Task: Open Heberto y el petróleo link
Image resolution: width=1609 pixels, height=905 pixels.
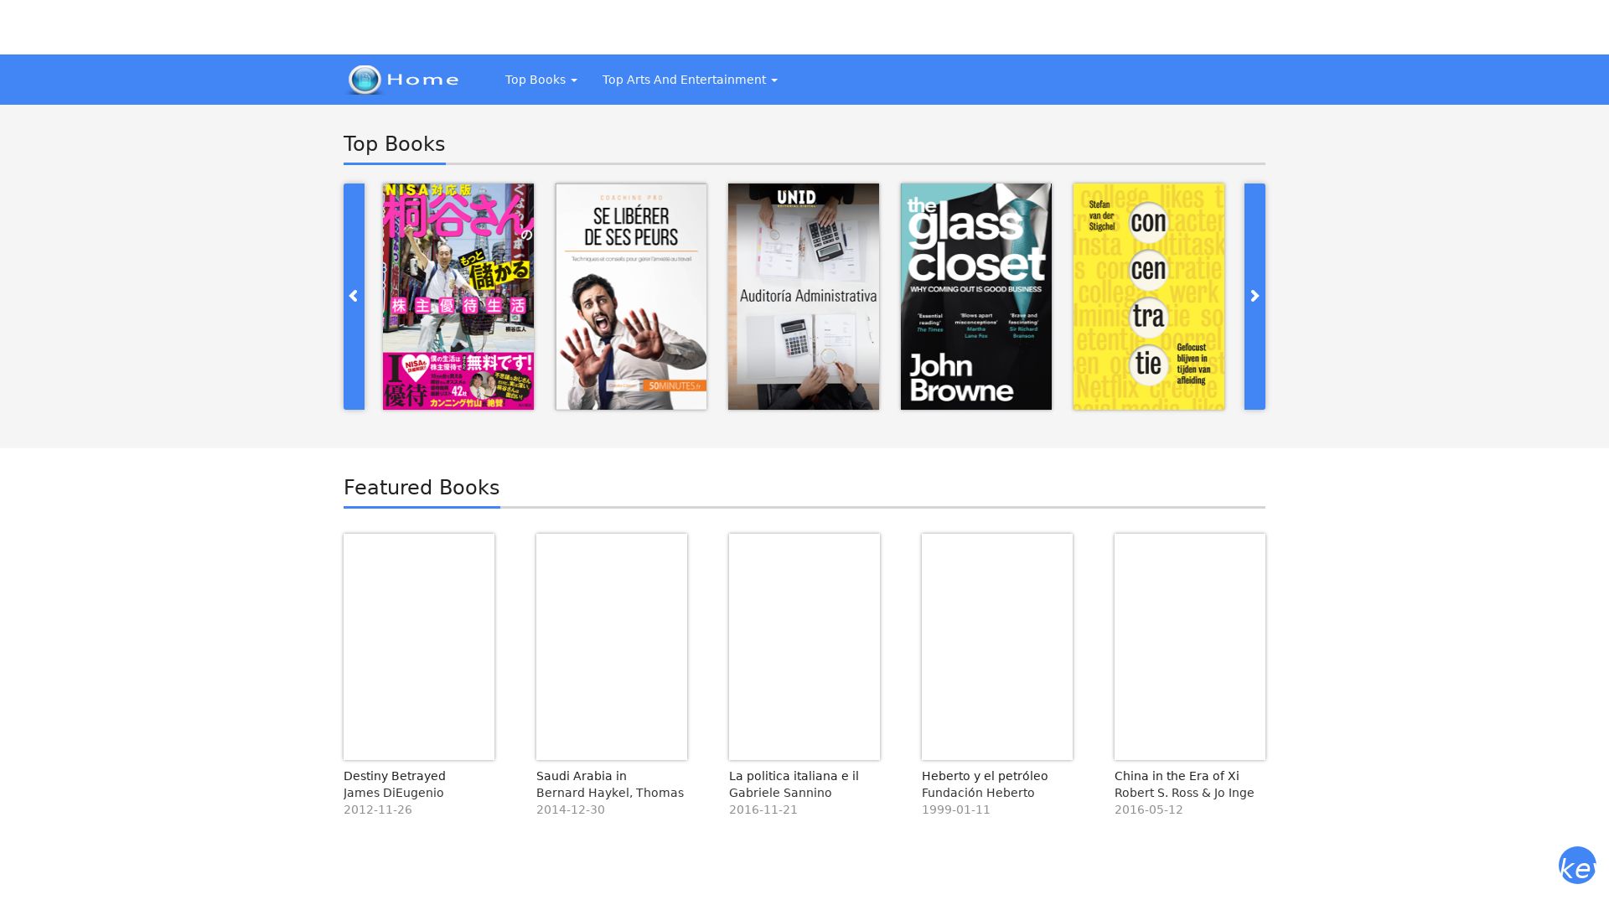Action: point(985,776)
